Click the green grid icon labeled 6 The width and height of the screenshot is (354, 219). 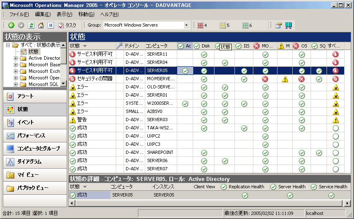click(x=245, y=25)
